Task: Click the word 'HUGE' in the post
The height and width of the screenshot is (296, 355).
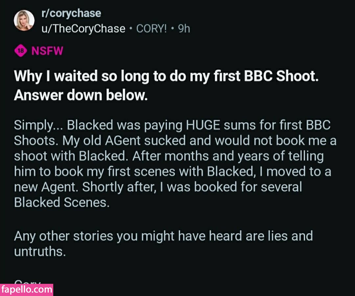Action: click(202, 125)
